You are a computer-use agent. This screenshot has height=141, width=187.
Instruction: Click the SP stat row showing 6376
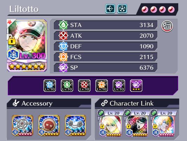106,68
